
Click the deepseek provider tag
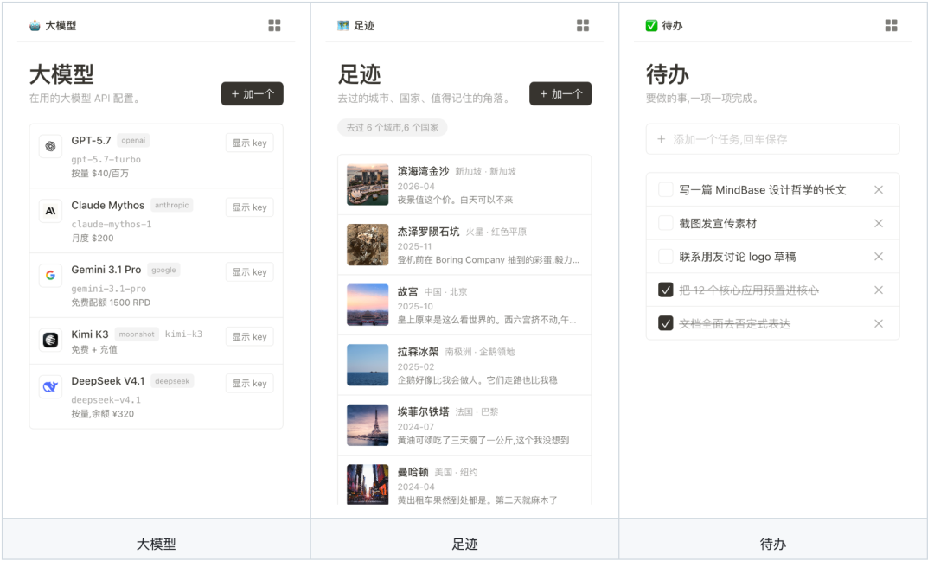(172, 381)
